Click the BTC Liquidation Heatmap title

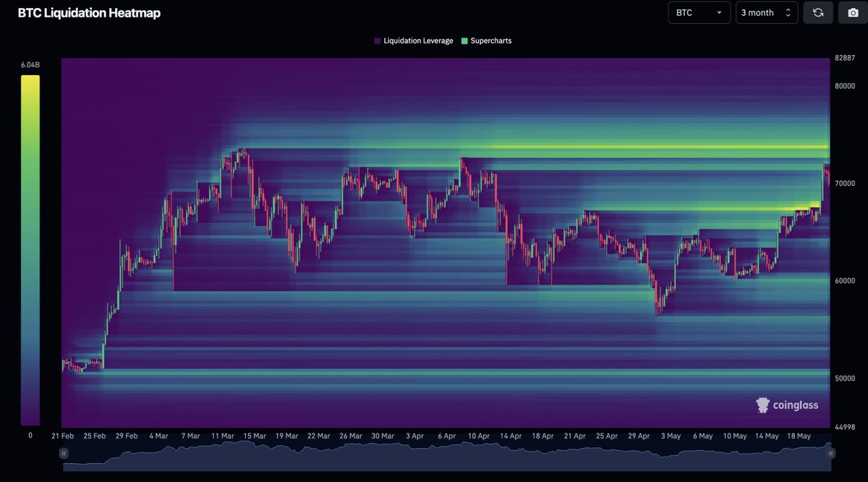pos(89,13)
